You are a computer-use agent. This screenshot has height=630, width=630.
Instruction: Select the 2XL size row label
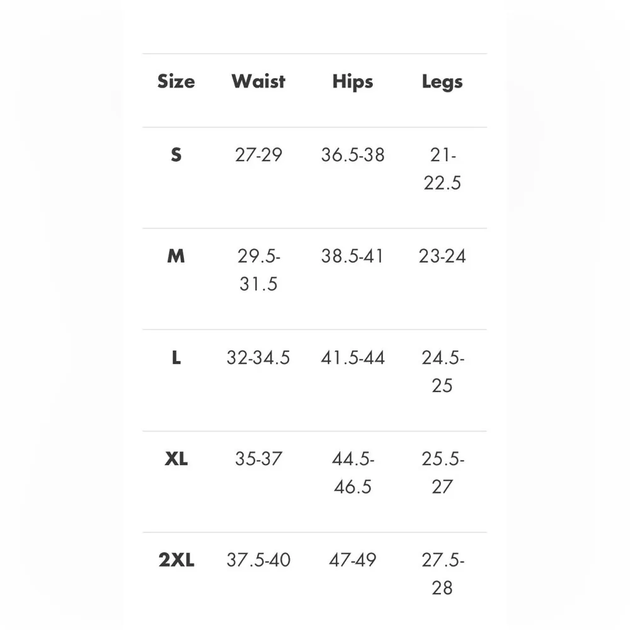(176, 560)
